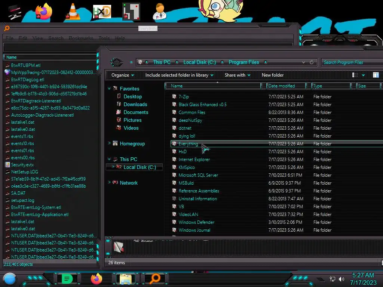Launch HxD hex editor desktop icon
The height and width of the screenshot is (287, 383).
[x=102, y=12]
